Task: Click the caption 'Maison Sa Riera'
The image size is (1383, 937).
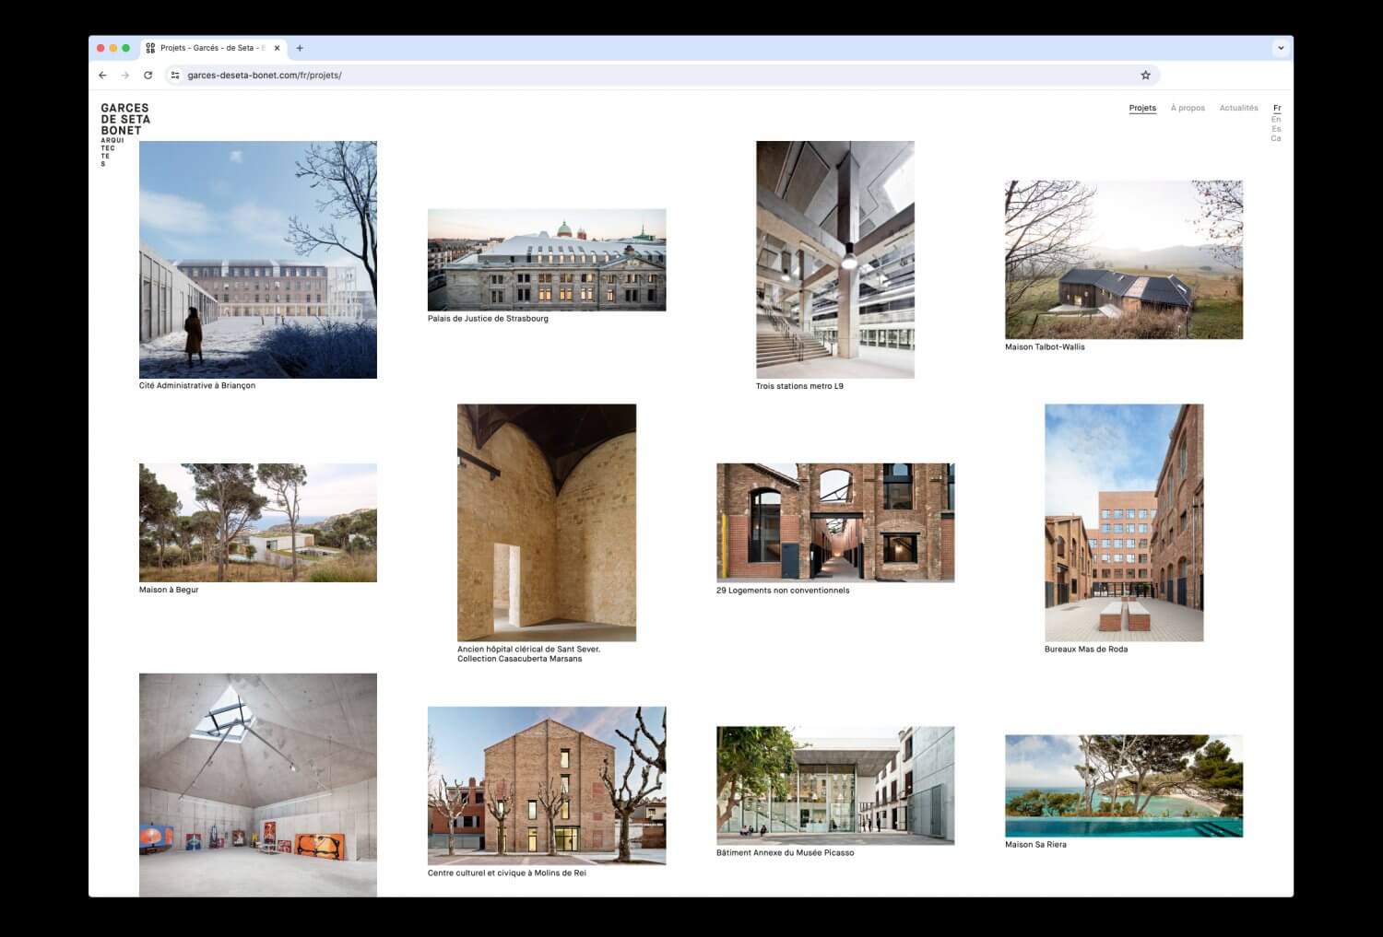Action: pyautogui.click(x=1035, y=845)
